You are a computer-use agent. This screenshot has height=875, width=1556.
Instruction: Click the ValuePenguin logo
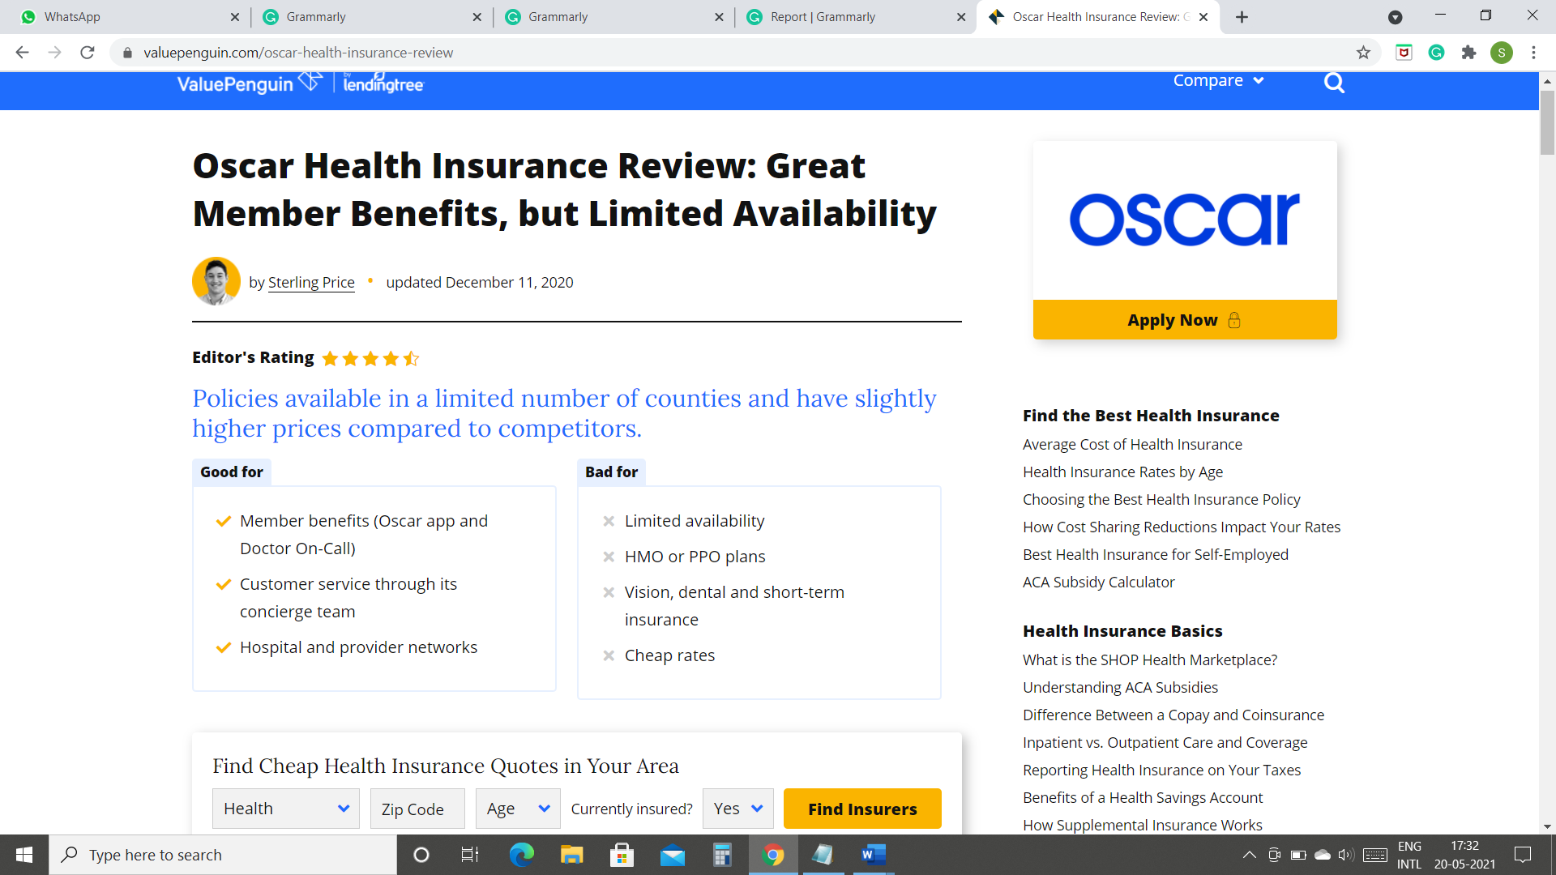[248, 83]
